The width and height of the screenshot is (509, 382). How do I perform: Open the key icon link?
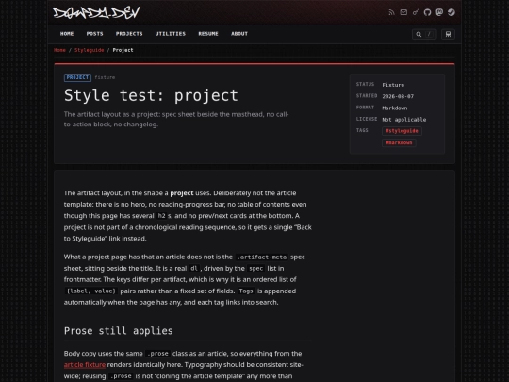coord(416,12)
